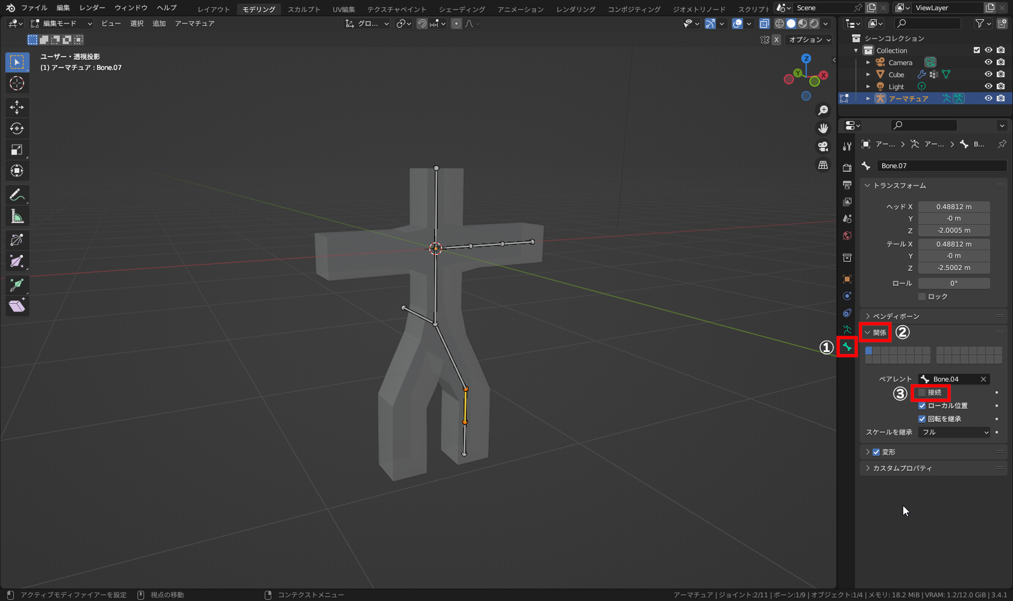
Task: Click the Bone.07 name field
Action: [x=942, y=166]
